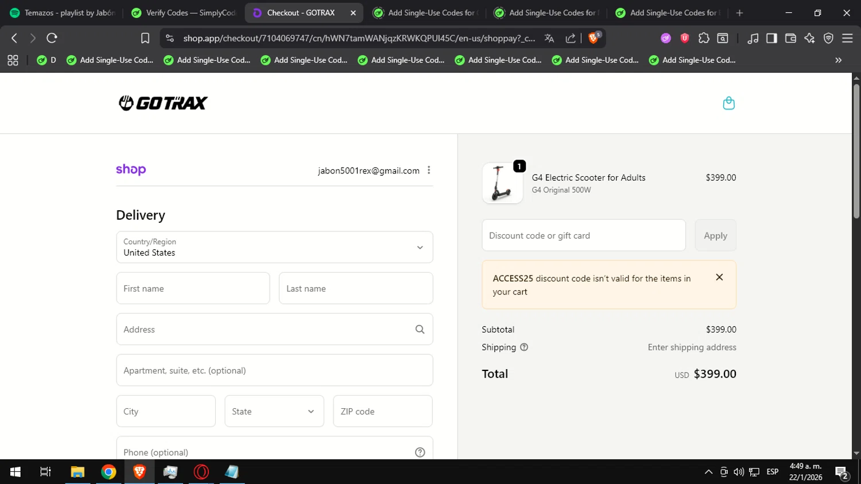Click the City field
Viewport: 861px width, 484px height.
(166, 411)
